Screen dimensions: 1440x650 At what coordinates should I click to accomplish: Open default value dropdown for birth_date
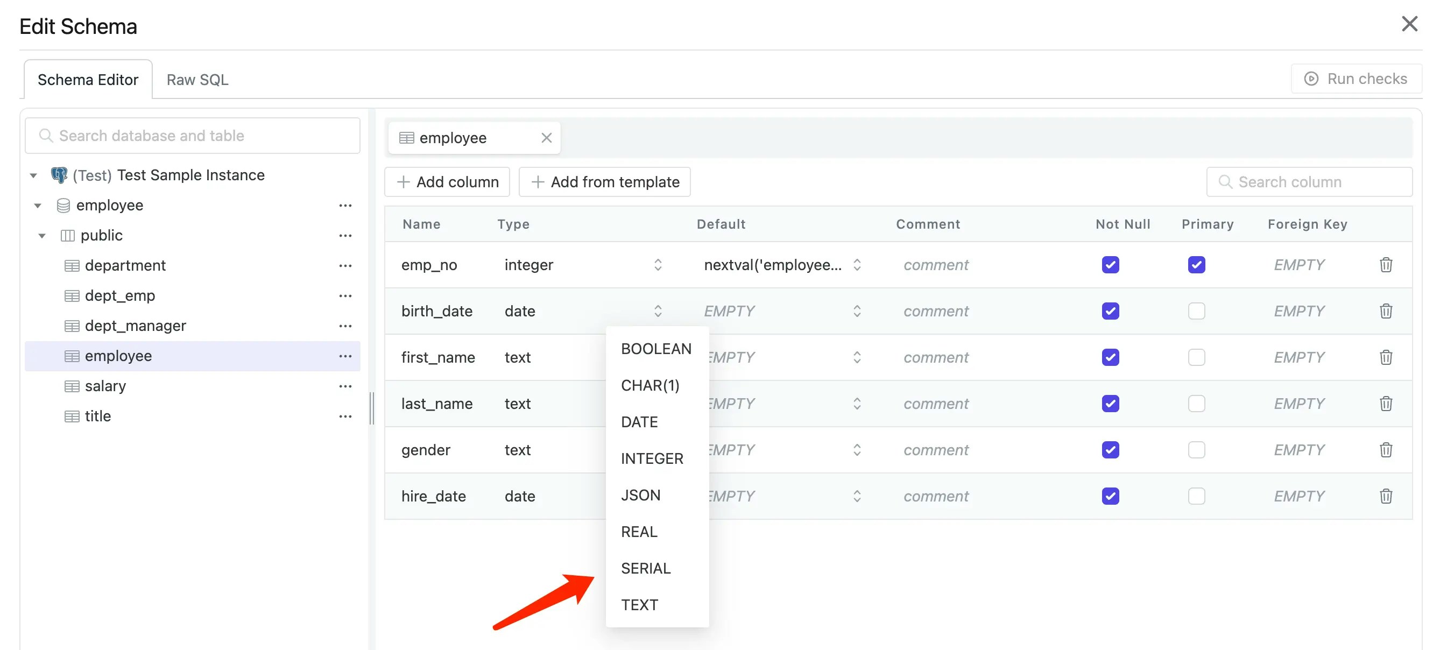point(856,311)
